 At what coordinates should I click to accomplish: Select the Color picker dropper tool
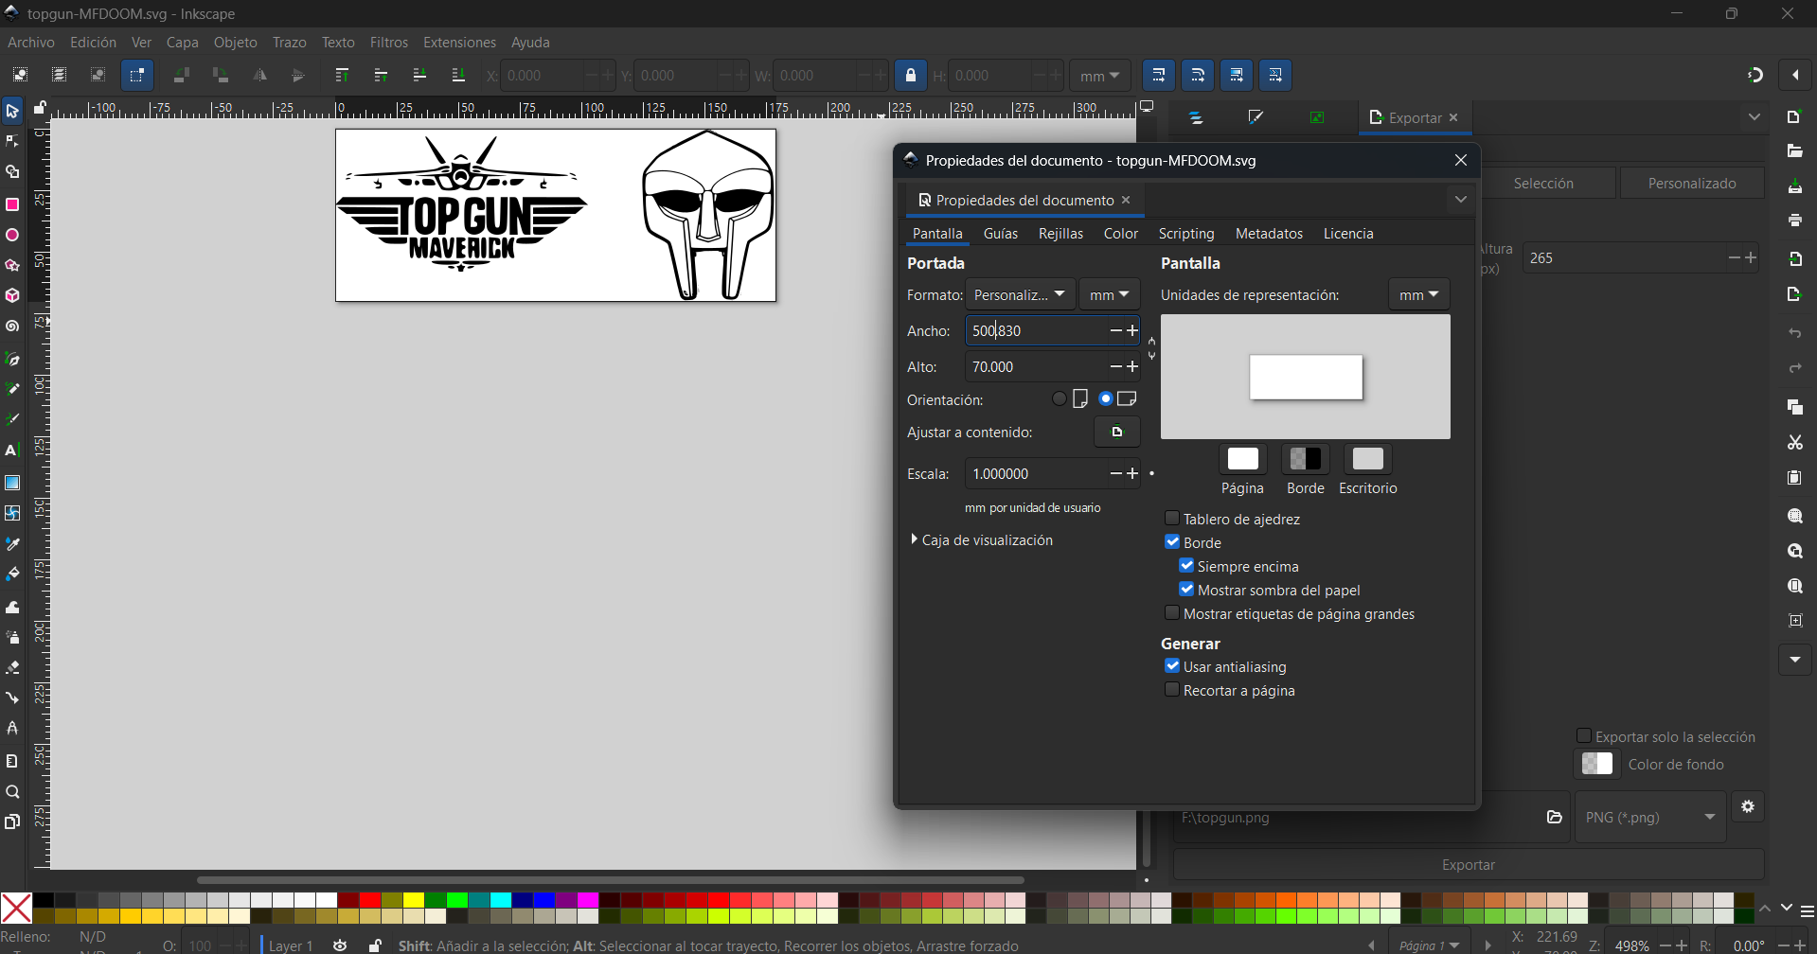pos(12,544)
